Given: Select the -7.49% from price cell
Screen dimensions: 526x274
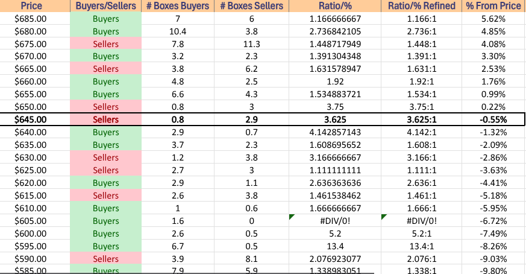Looking at the screenshot, I should click(494, 234).
